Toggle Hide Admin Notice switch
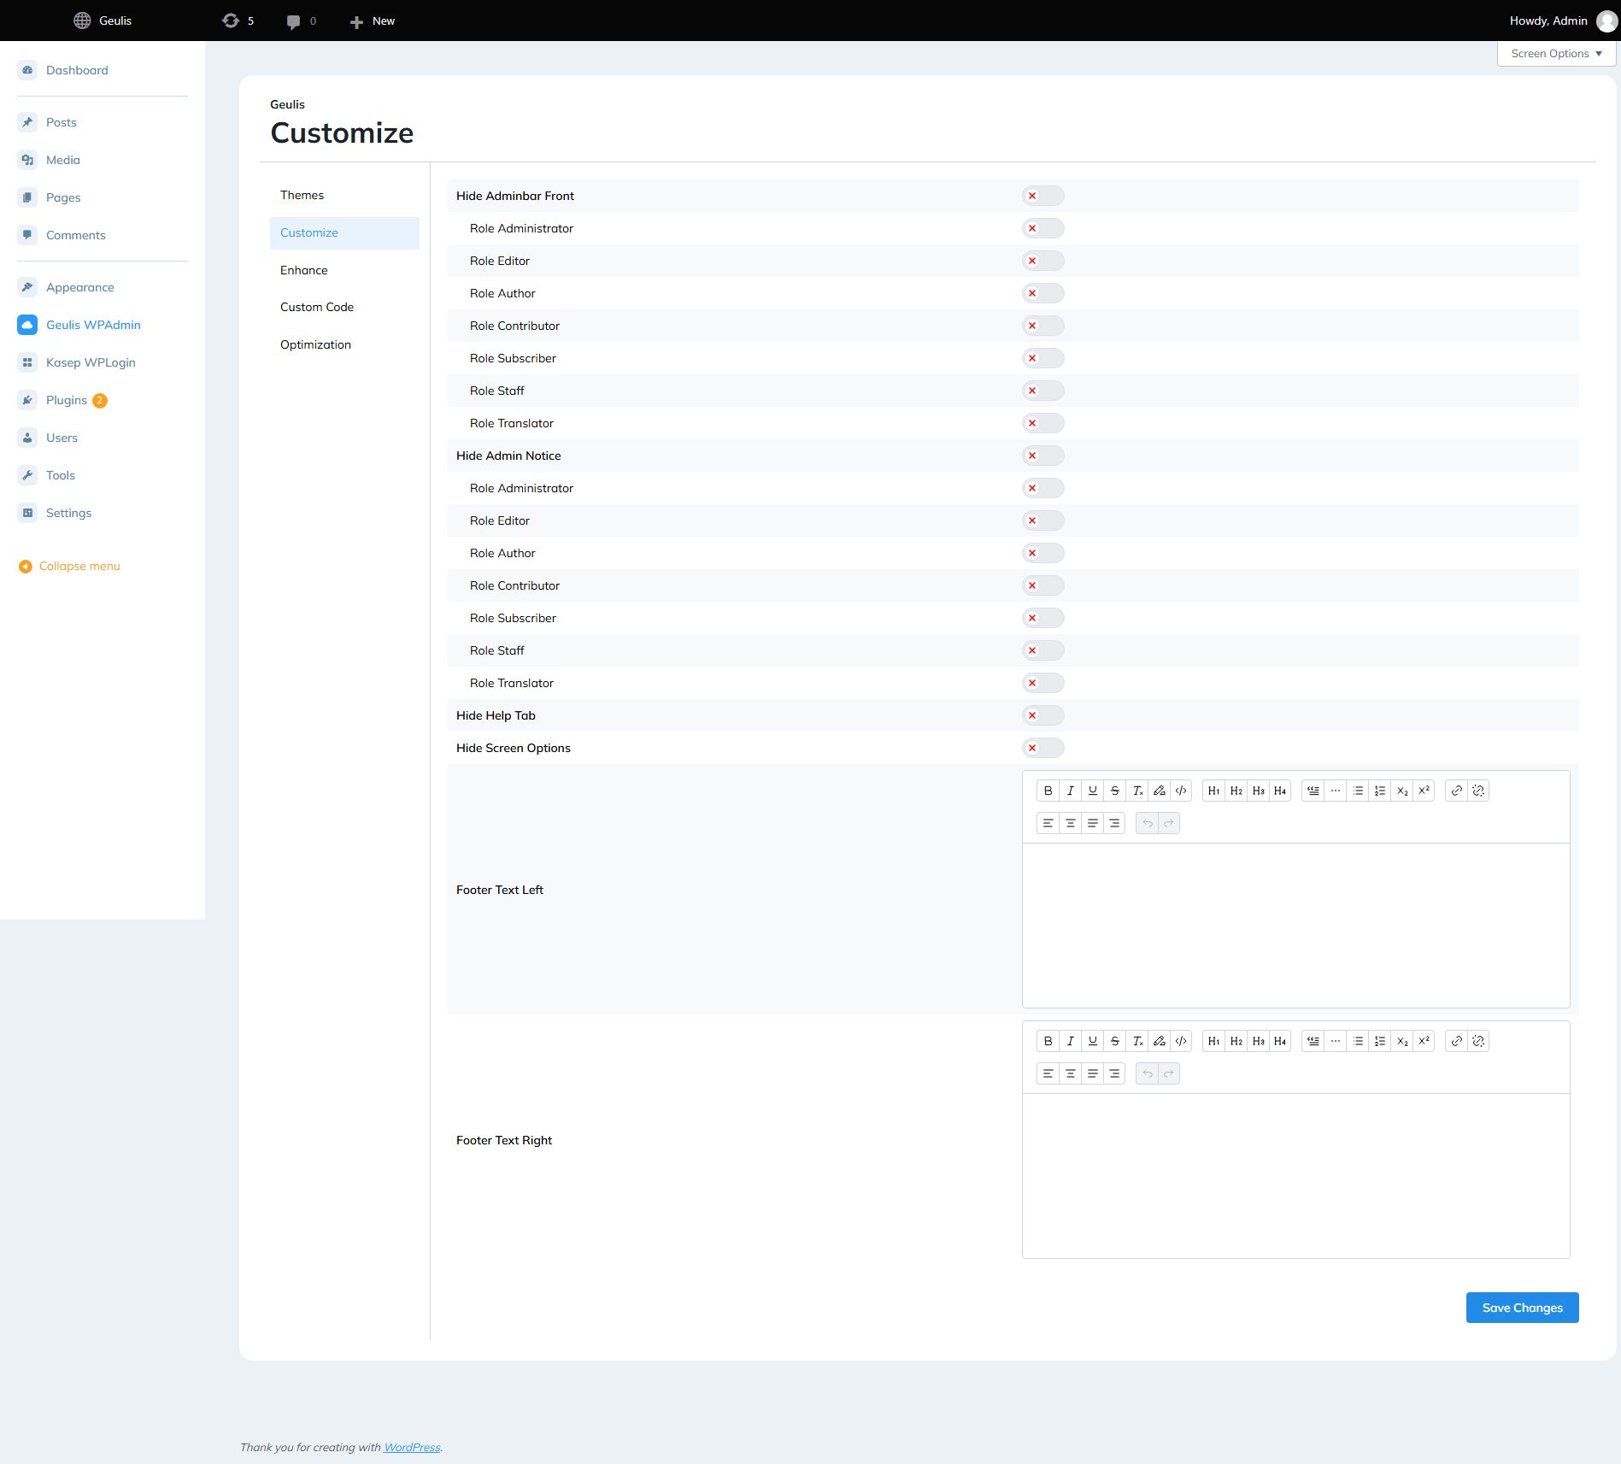Image resolution: width=1621 pixels, height=1464 pixels. 1042,456
